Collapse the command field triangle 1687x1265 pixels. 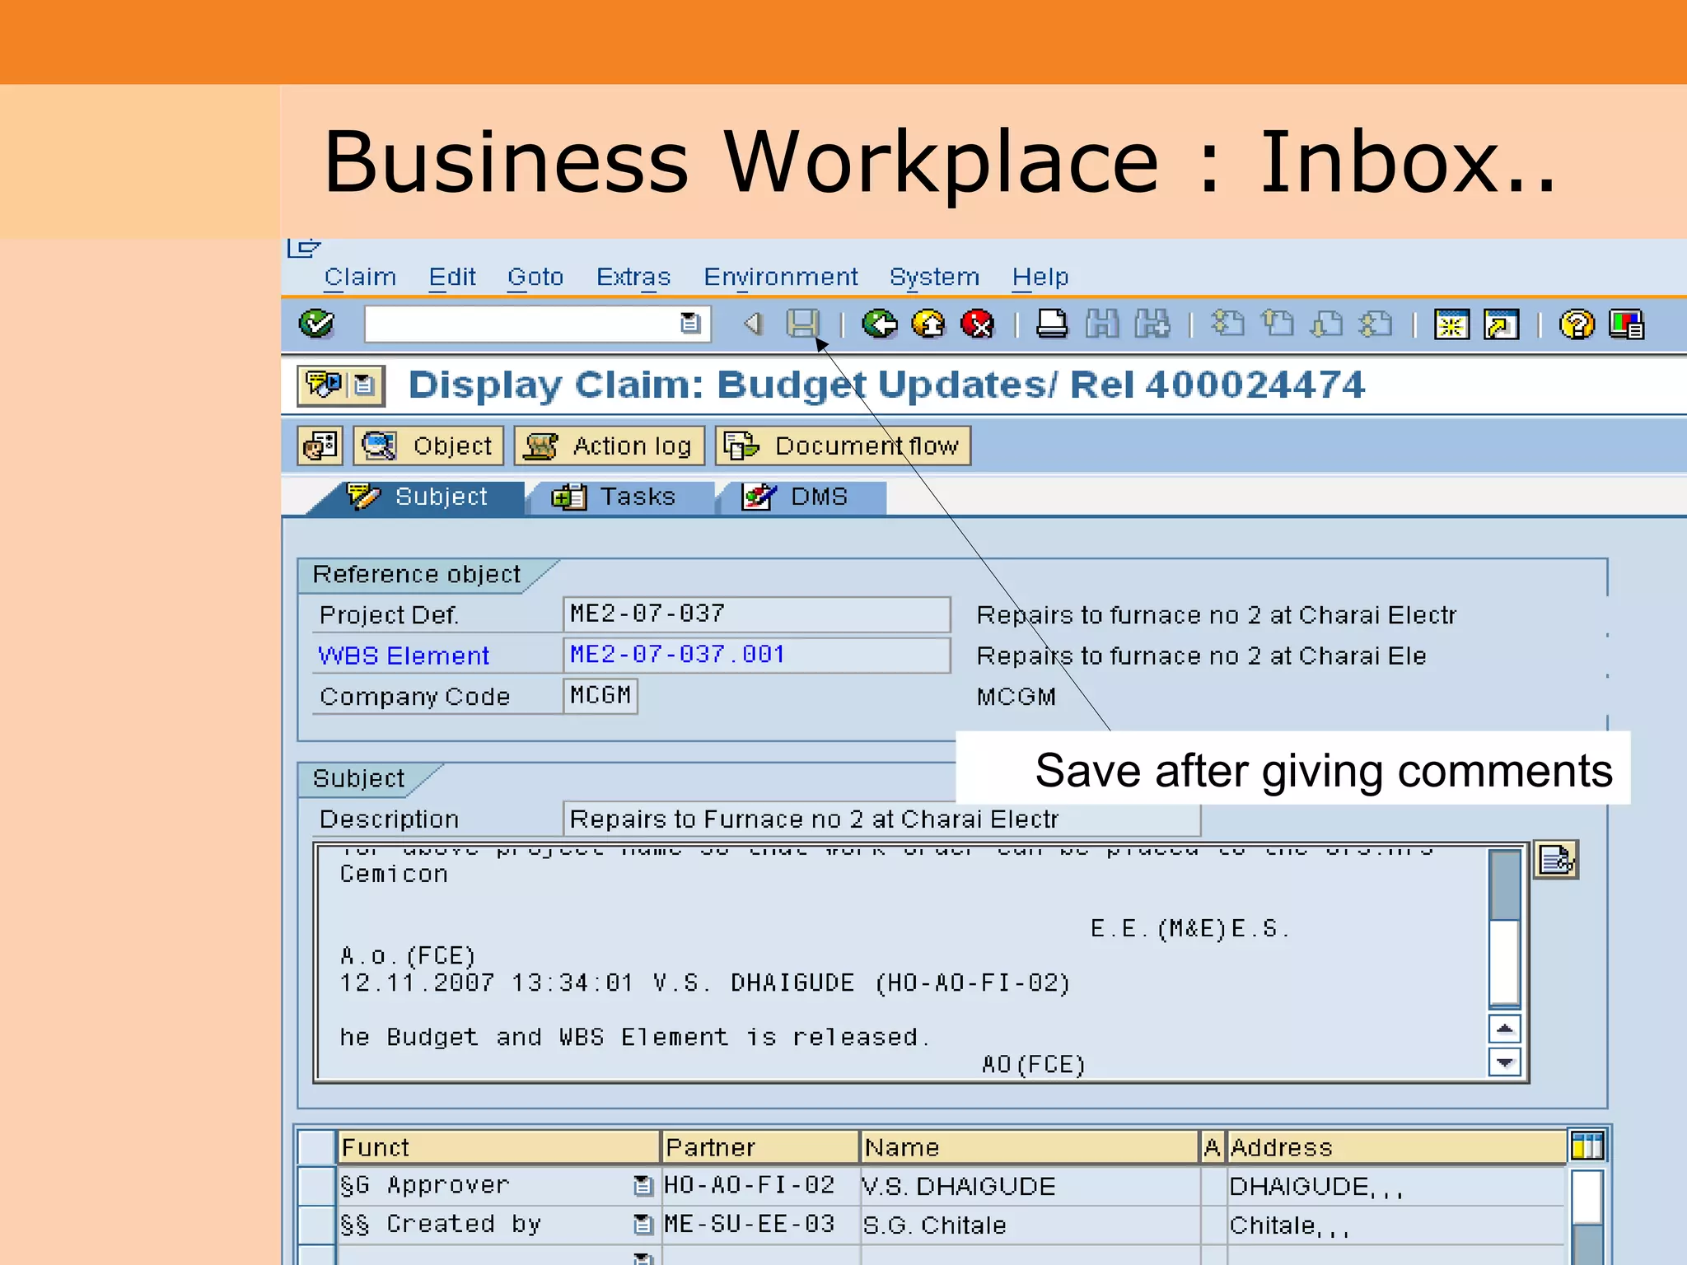pos(752,324)
